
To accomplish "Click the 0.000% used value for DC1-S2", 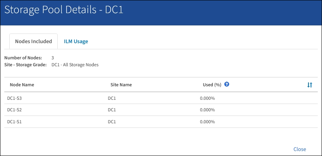I will coord(207,110).
